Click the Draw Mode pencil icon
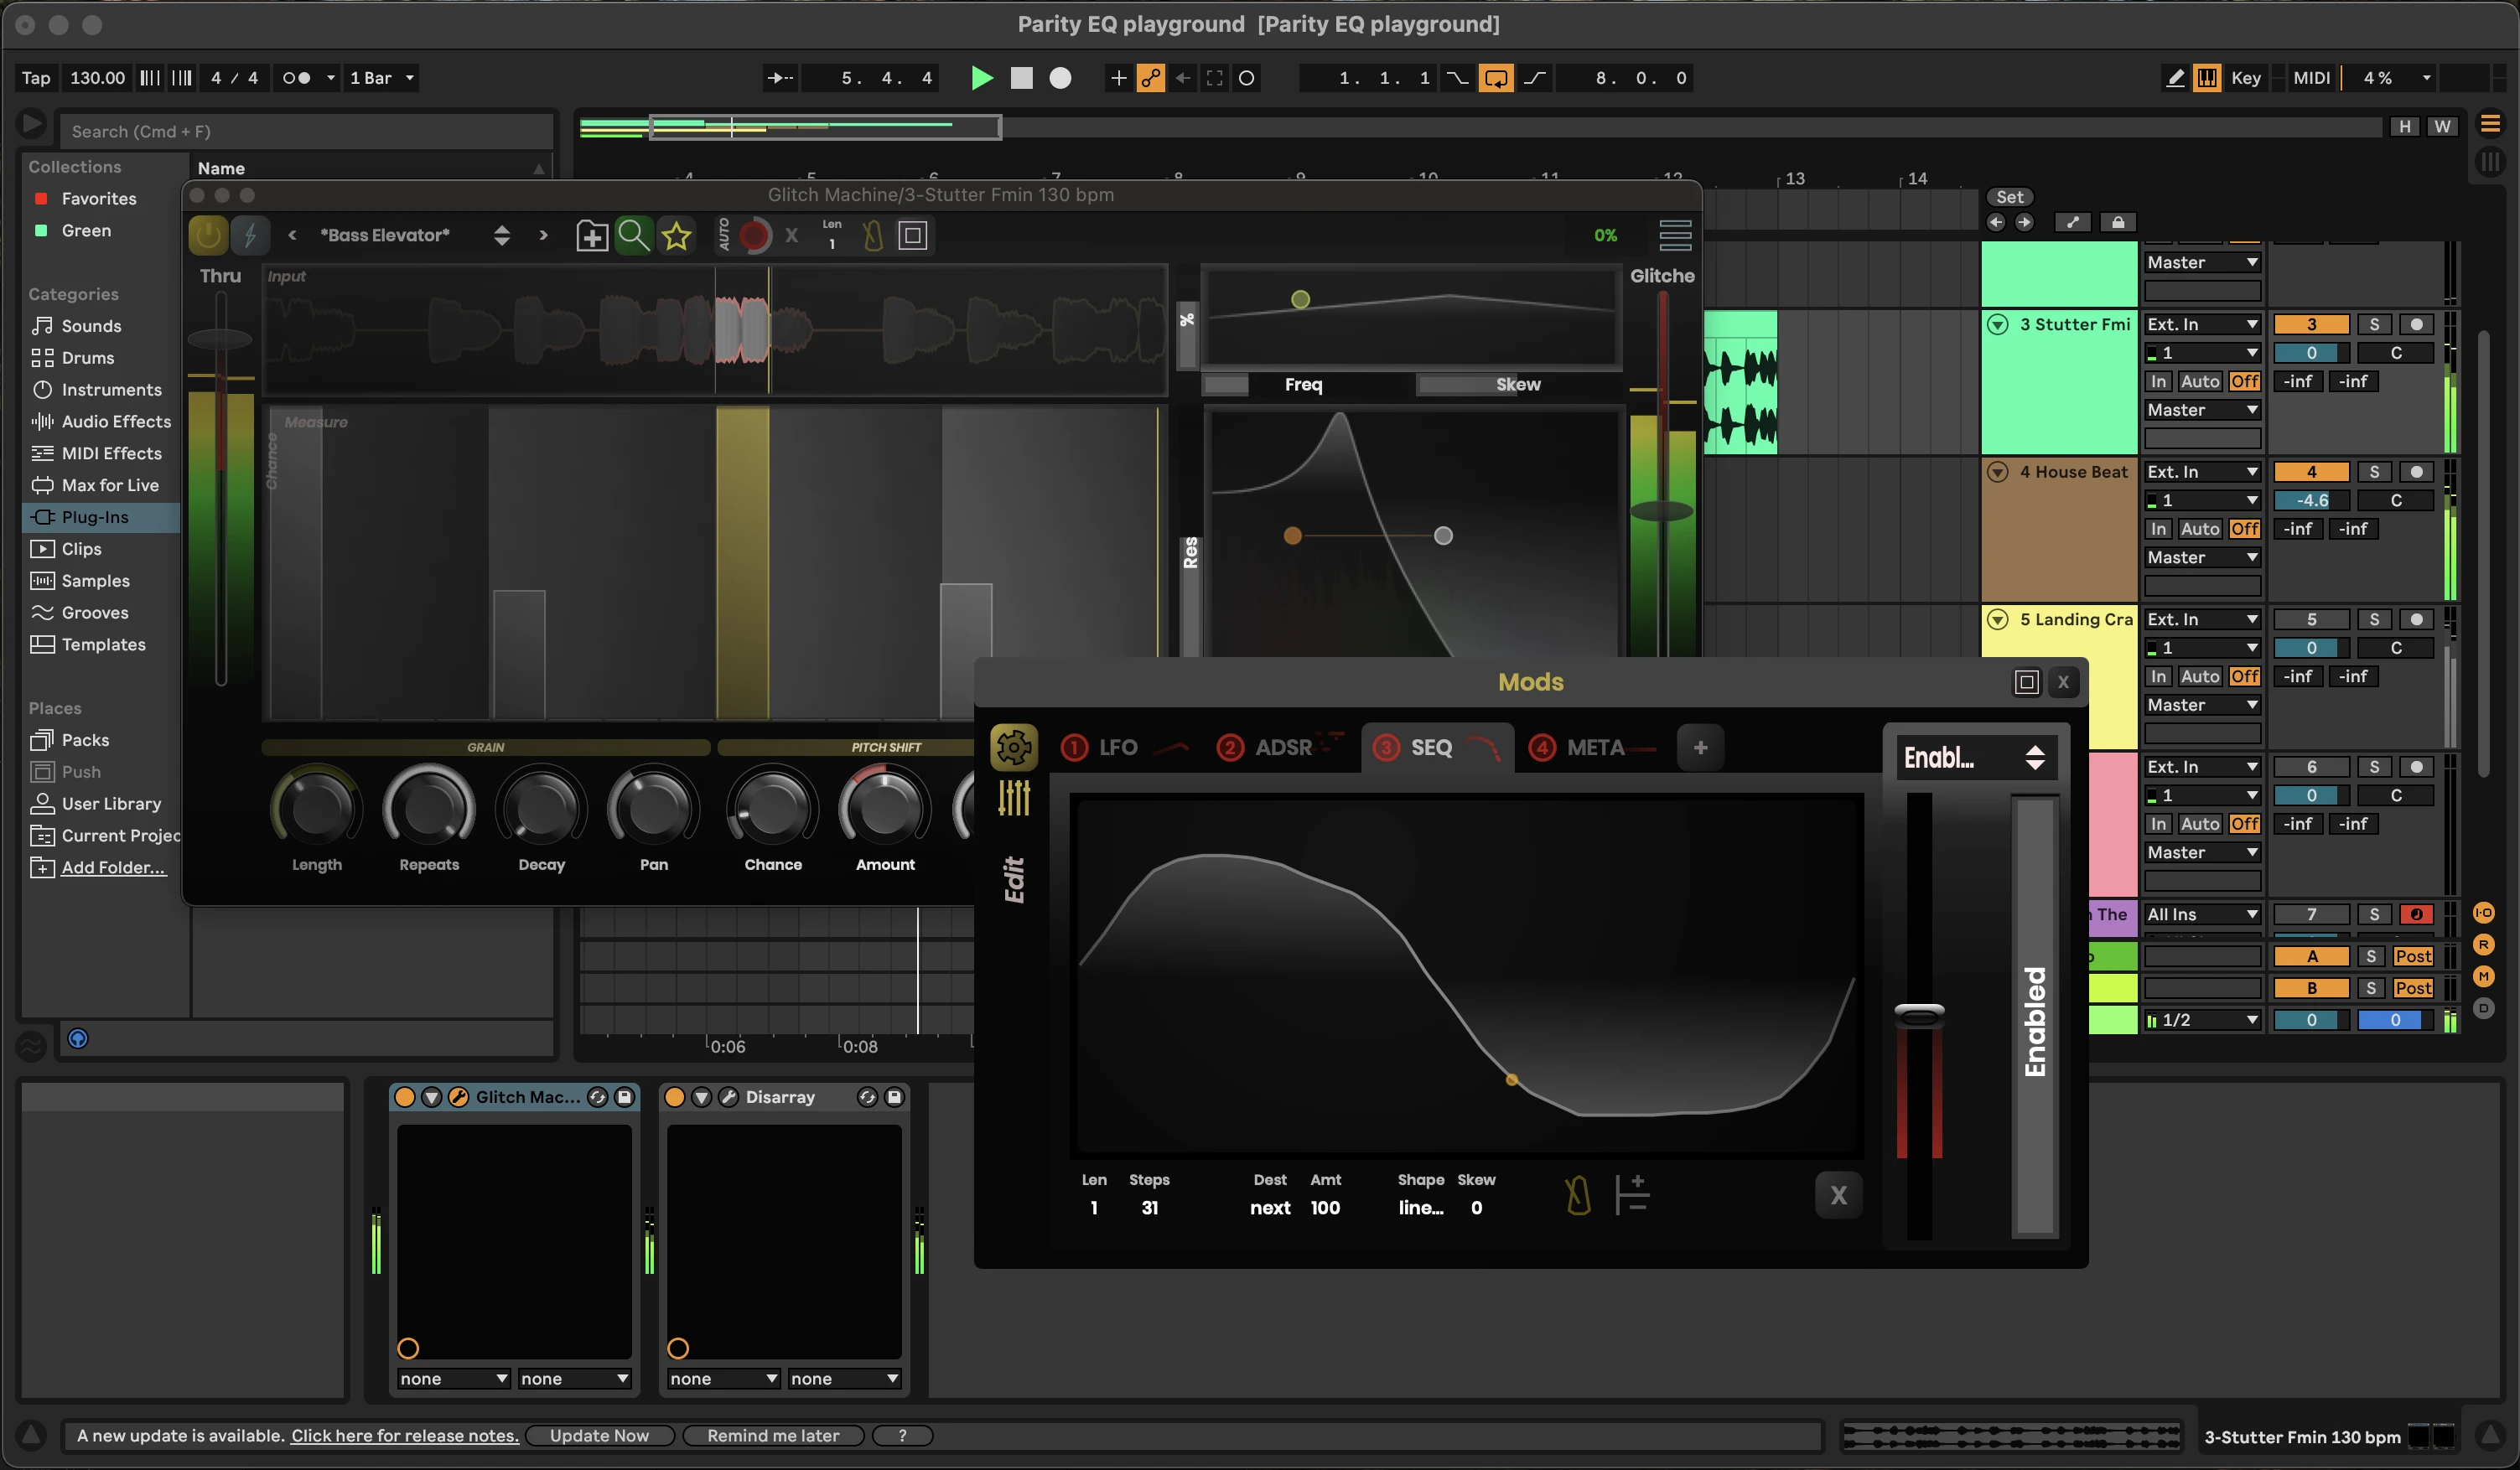 [2174, 78]
